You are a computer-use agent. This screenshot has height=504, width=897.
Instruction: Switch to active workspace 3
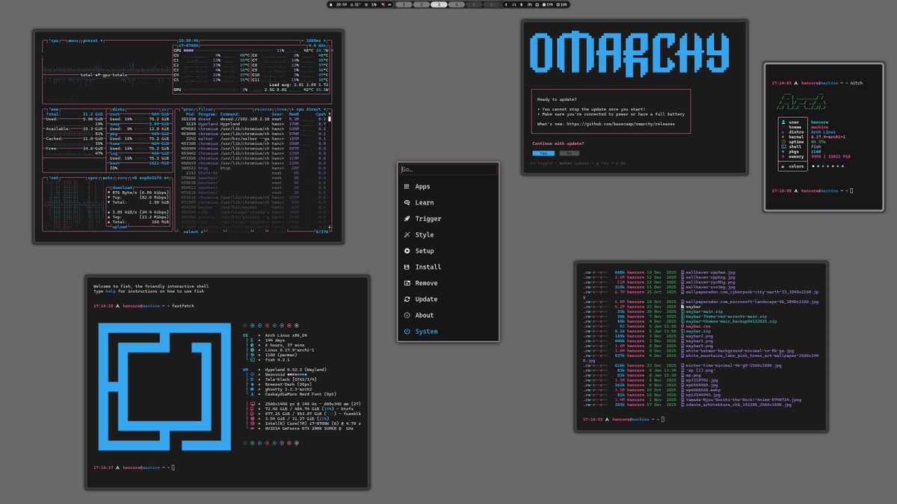[x=440, y=4]
